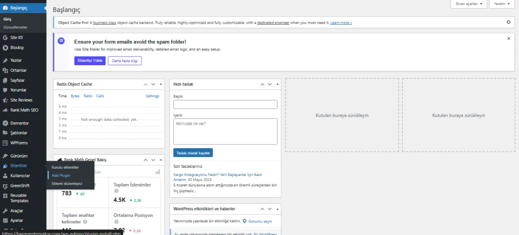Viewport: 519px width, 235px height.
Task: Move Hızlı taslak box up
Action: [262, 84]
